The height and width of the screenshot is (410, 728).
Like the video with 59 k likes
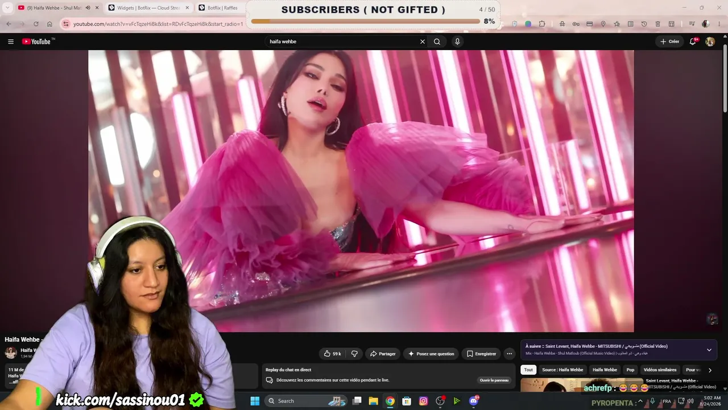[x=333, y=354]
